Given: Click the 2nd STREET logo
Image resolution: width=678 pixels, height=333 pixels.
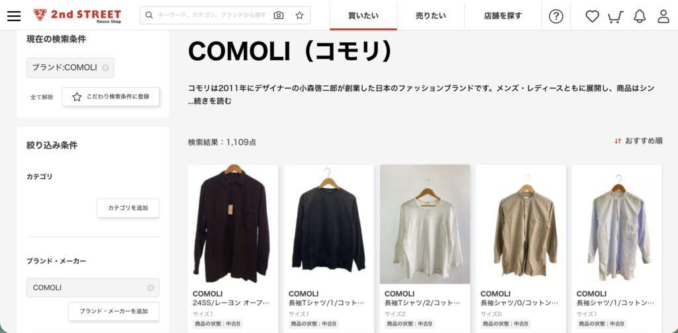Looking at the screenshot, I should click(x=77, y=16).
